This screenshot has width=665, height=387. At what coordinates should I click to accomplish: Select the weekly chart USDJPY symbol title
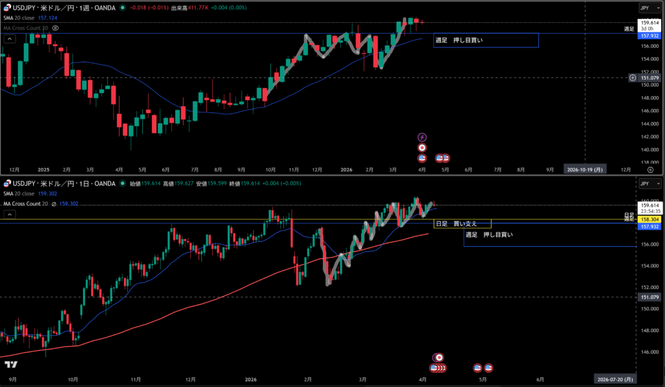click(x=65, y=8)
